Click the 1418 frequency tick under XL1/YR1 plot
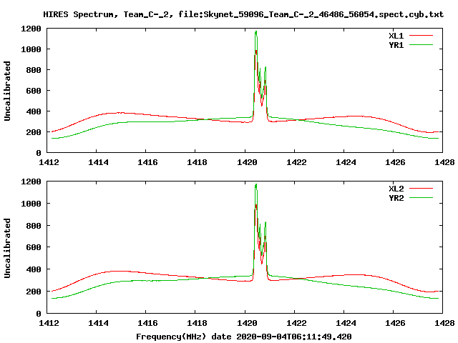 click(x=197, y=162)
